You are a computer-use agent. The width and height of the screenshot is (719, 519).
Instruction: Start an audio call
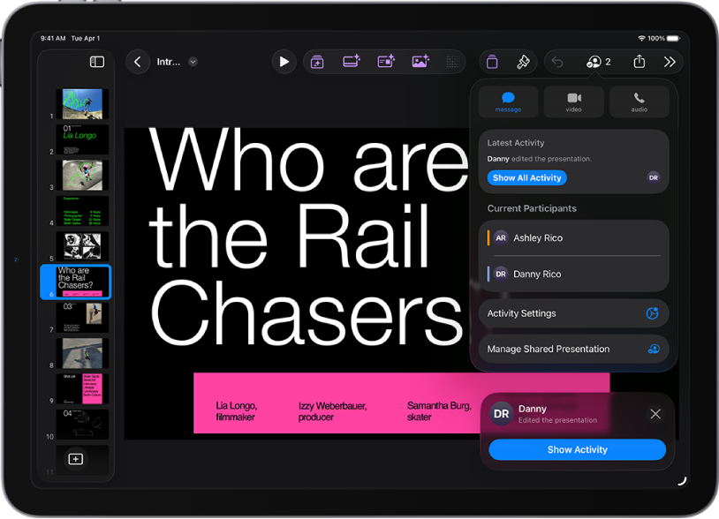tap(639, 102)
